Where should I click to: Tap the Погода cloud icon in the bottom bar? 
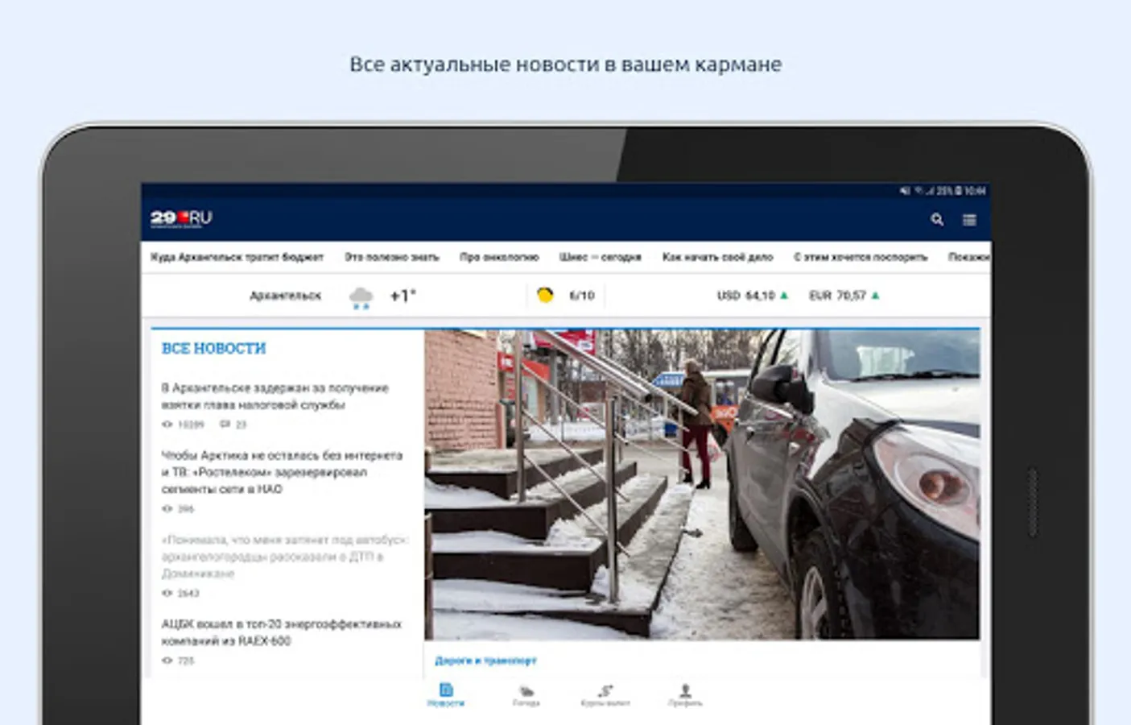[x=526, y=690]
